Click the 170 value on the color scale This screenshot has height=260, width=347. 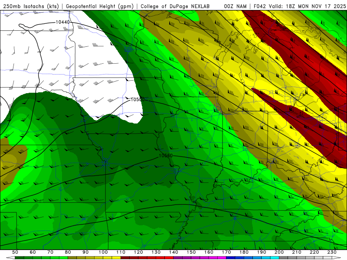[226, 252]
